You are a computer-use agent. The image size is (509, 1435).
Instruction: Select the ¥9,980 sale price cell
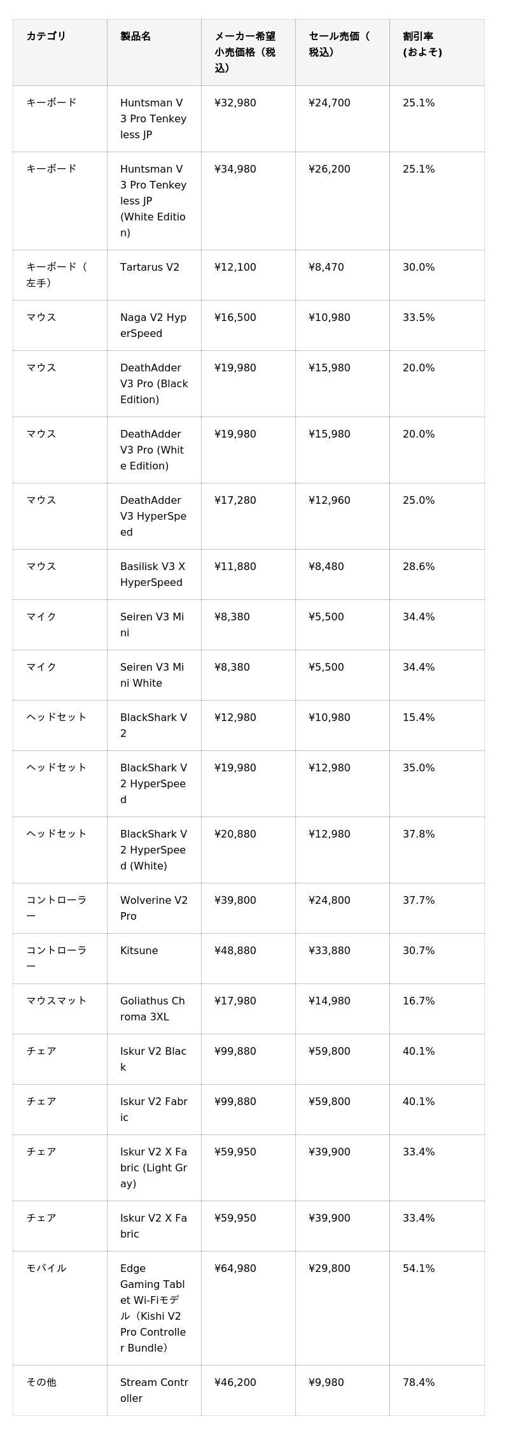coord(326,1383)
